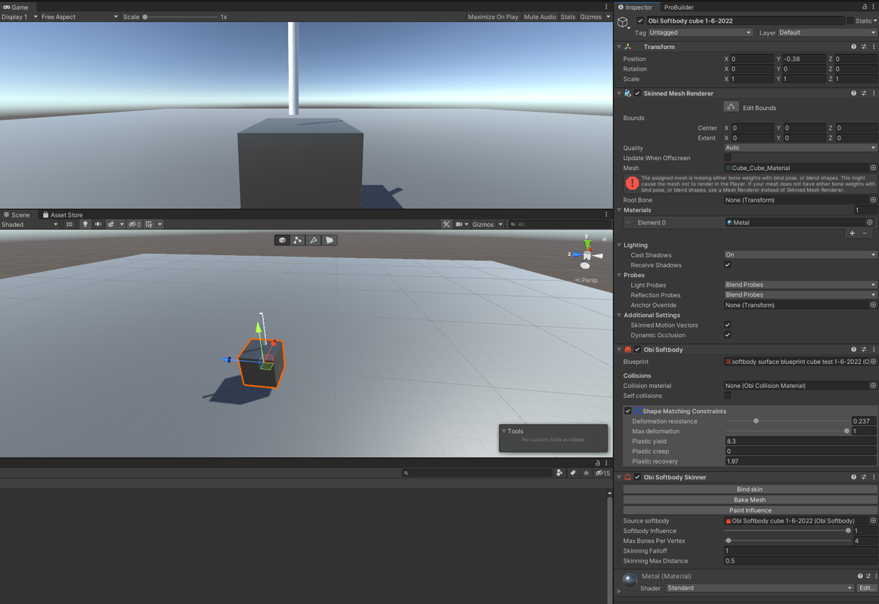This screenshot has width=879, height=604.
Task: Toggle Update When Offscreen checkbox
Action: pos(728,158)
